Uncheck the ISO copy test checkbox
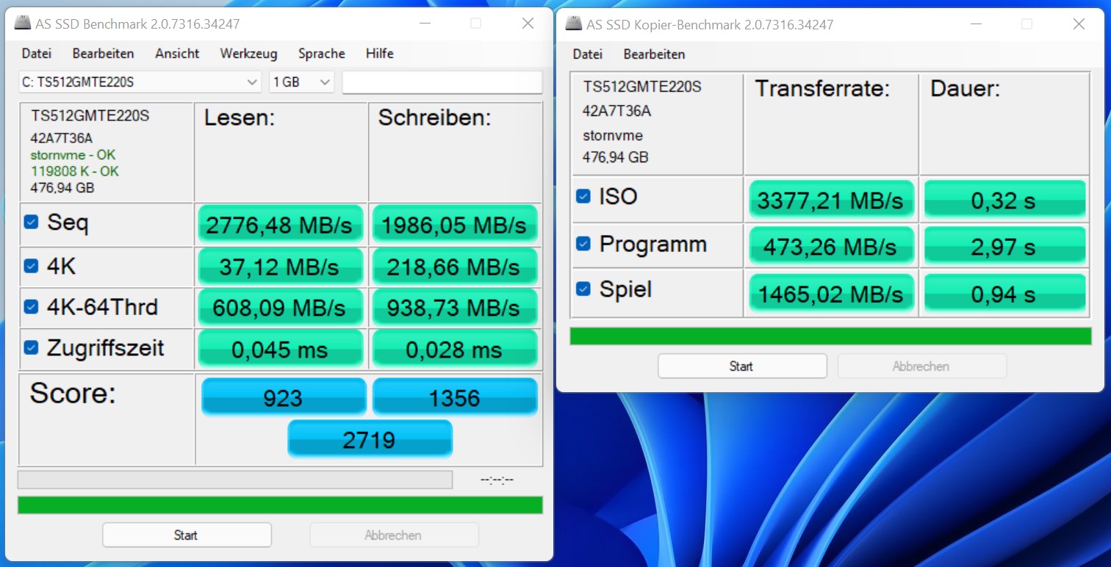 click(583, 197)
